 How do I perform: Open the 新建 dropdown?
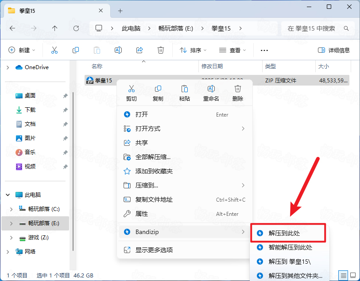click(x=22, y=50)
